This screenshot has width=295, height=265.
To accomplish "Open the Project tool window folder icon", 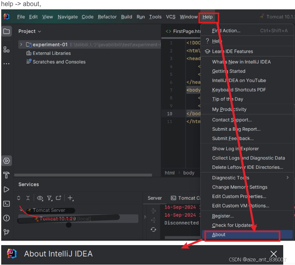I will coord(7,31).
